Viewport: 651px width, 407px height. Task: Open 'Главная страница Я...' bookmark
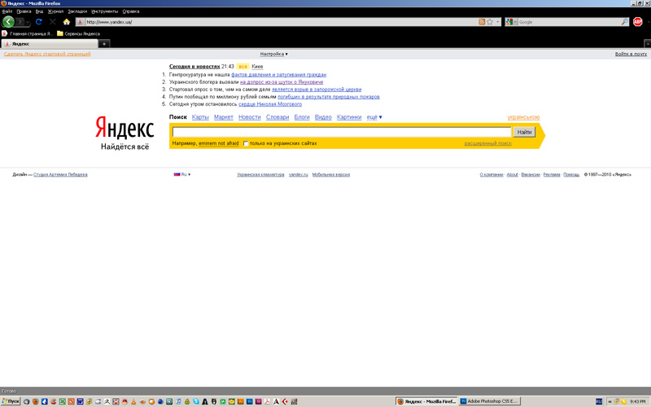[x=28, y=33]
